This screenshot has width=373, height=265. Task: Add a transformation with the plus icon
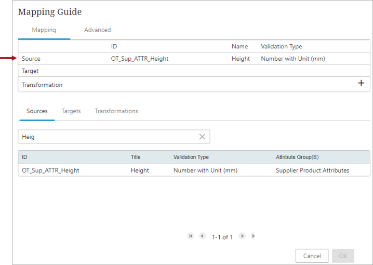coord(361,83)
